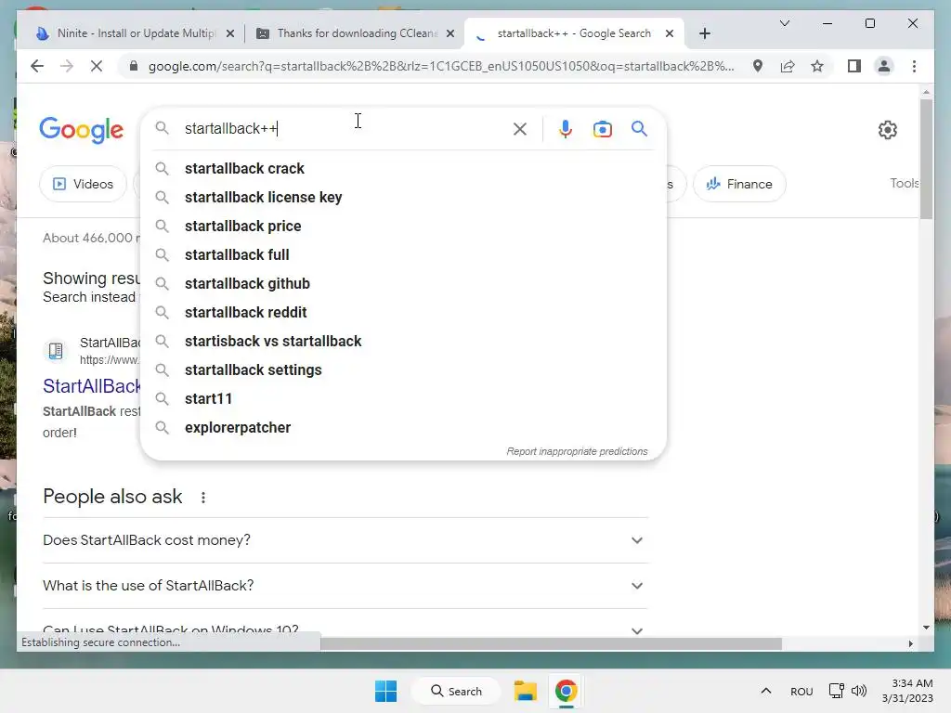The width and height of the screenshot is (951, 713).
Task: Close the CCleaner download tab
Action: pos(450,33)
